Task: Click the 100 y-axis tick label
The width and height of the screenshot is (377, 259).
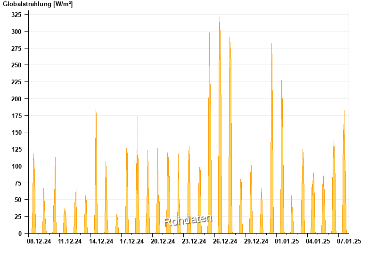Action: pyautogui.click(x=16, y=166)
